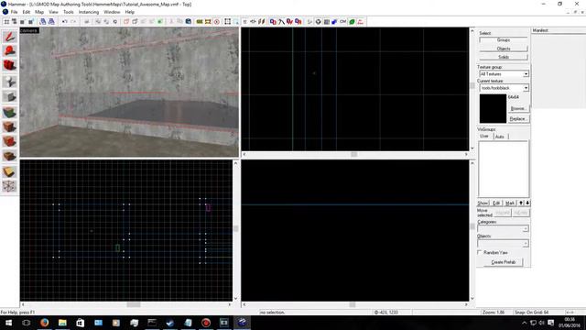Viewport: 586px width, 330px height.
Task: Switch to the User VisGroups tab
Action: coord(484,137)
